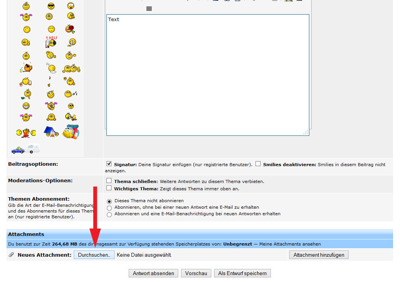Tick the Wichtiges Thema checkbox
The height and width of the screenshot is (282, 400).
coord(109,188)
